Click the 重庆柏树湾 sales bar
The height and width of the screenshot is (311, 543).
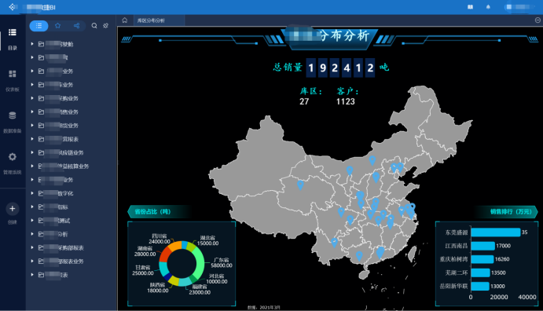pos(482,259)
